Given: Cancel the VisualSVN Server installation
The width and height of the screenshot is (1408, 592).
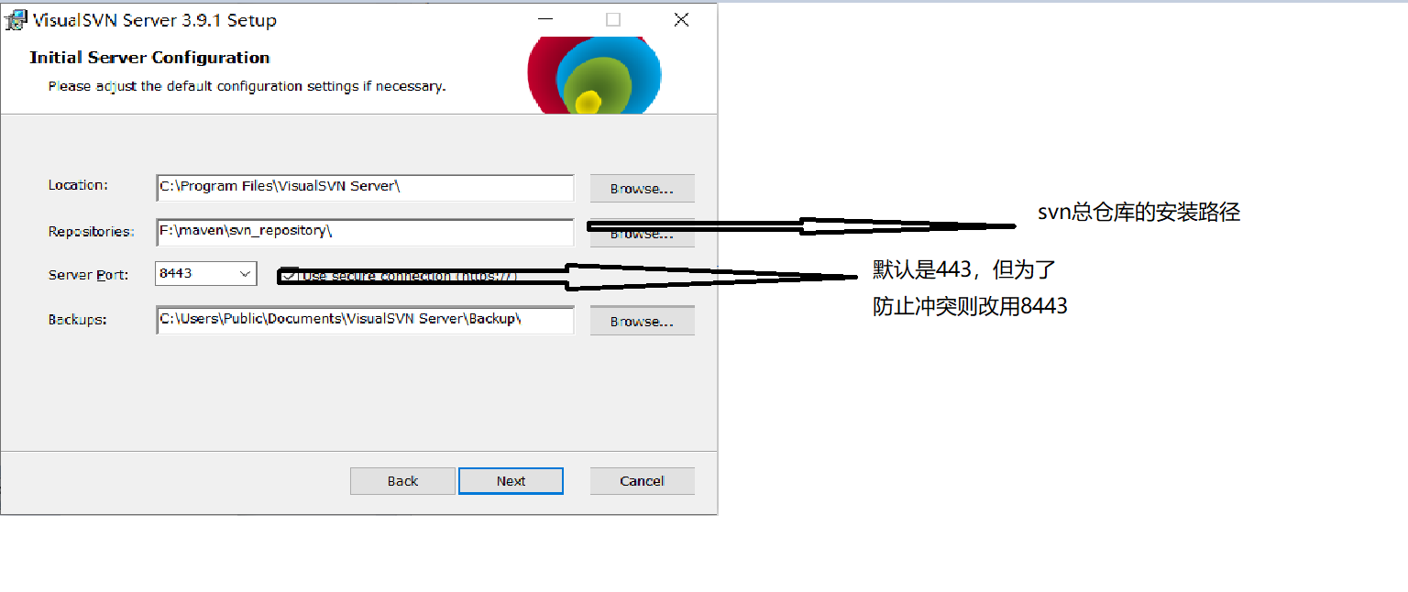Looking at the screenshot, I should click(x=642, y=481).
